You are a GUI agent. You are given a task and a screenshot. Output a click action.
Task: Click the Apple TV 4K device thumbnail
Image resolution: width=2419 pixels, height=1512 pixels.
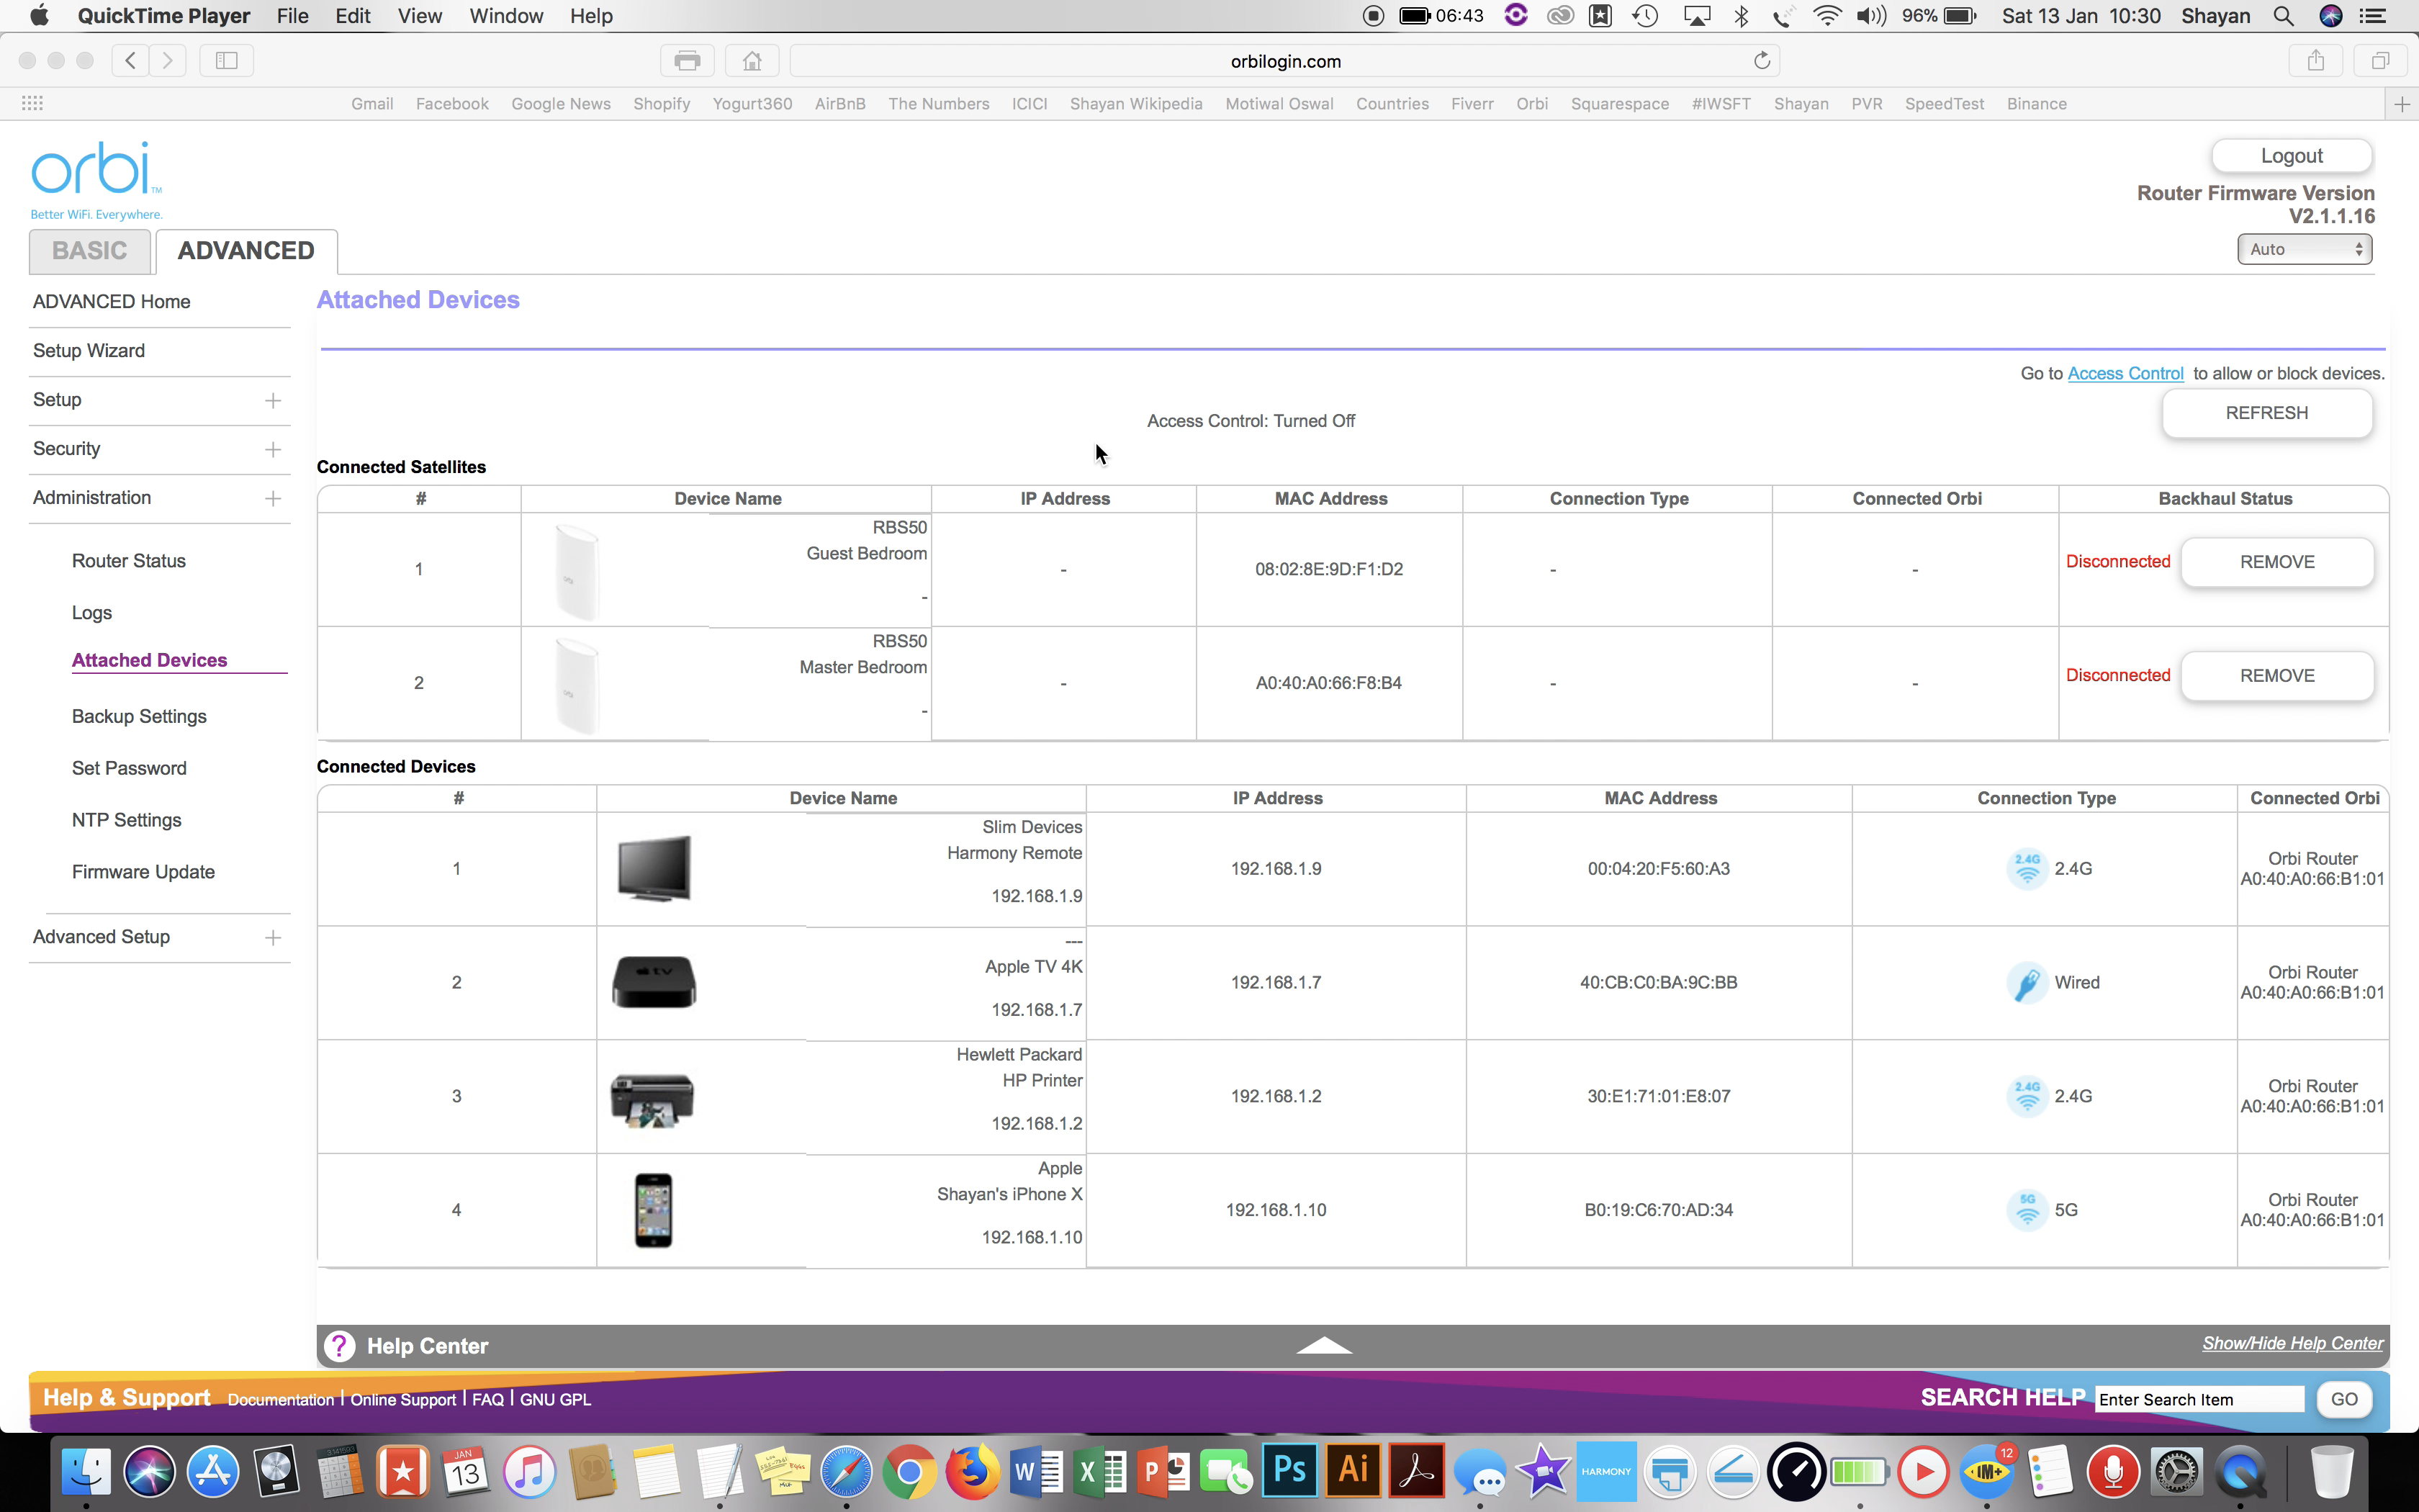(654, 982)
